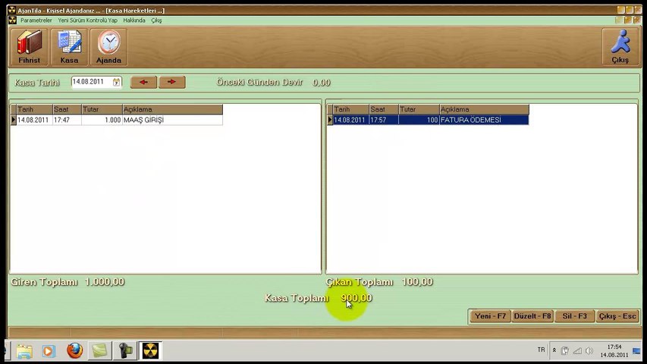
Task: Click the Giren Toplamı value 1.000,00
Action: click(x=105, y=282)
